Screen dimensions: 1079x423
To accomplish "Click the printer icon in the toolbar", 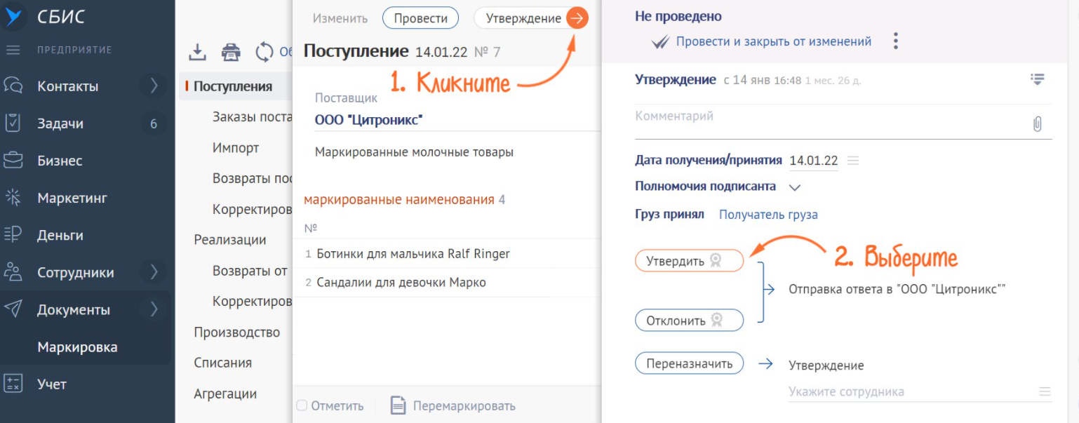I will click(x=231, y=52).
